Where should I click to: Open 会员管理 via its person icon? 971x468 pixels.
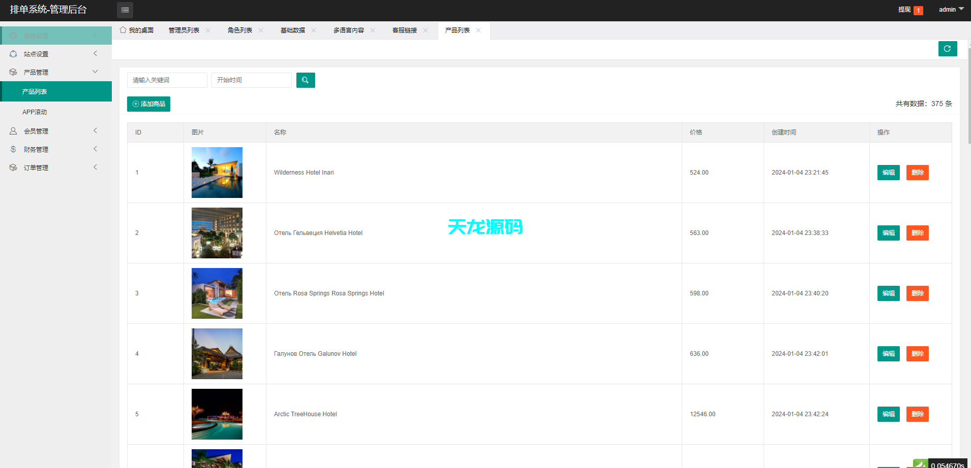click(13, 130)
